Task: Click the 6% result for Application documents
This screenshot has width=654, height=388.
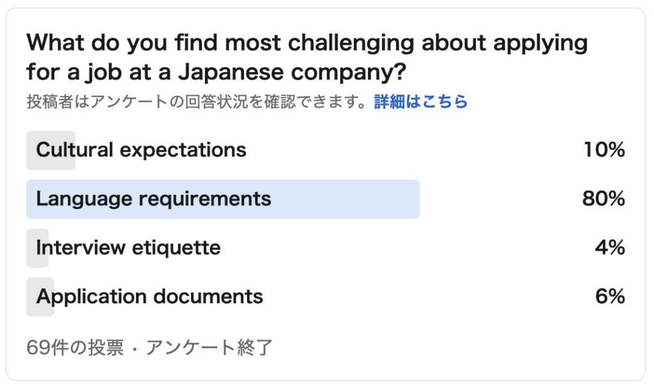Action: pyautogui.click(x=609, y=297)
